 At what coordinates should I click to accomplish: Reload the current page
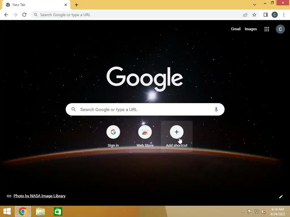[x=24, y=15]
